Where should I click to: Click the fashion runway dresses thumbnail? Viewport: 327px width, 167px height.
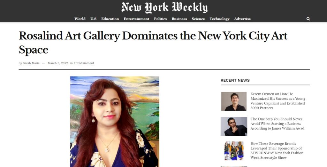(234, 151)
